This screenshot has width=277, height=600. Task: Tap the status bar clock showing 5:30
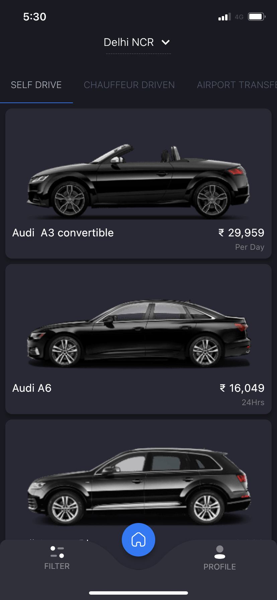pyautogui.click(x=35, y=17)
